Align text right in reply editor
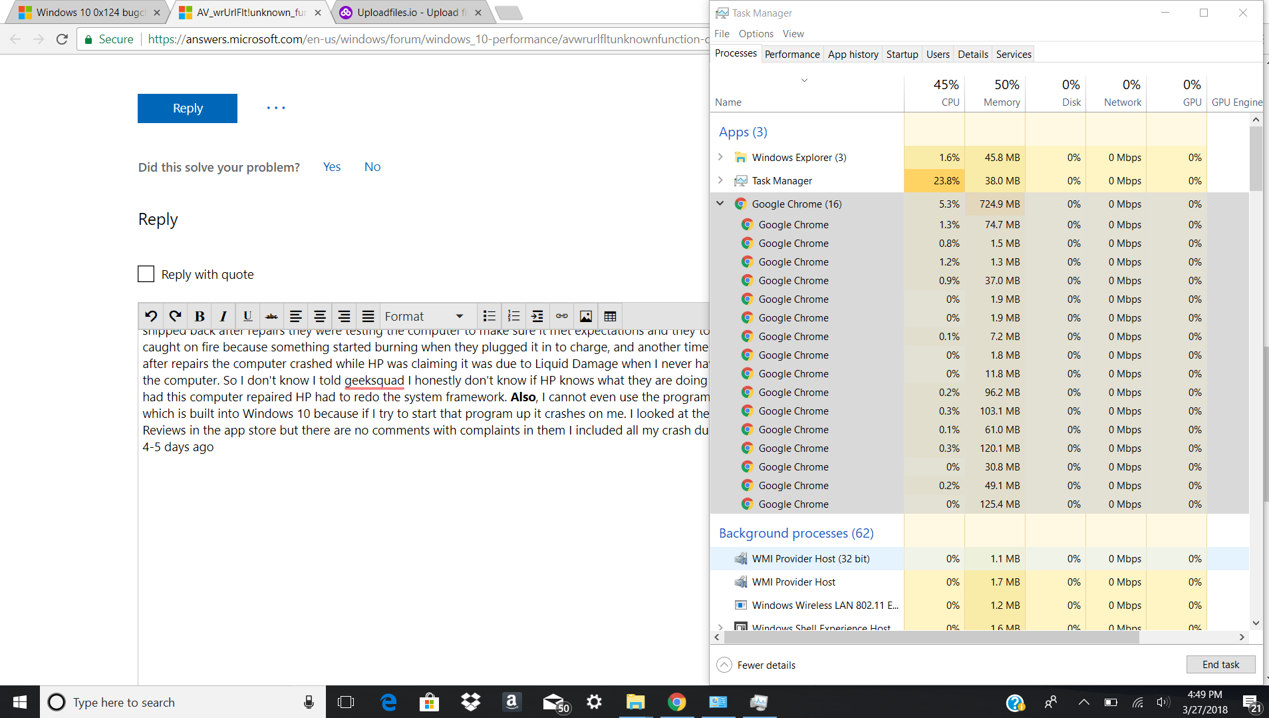Screen dimensions: 1269x718 (344, 316)
